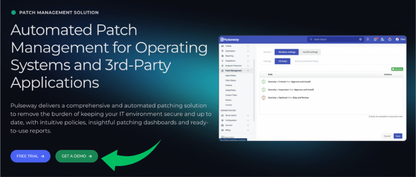This screenshot has width=416, height=177.
Task: Expand the Endpoint Protection chevron
Action: click(x=248, y=65)
